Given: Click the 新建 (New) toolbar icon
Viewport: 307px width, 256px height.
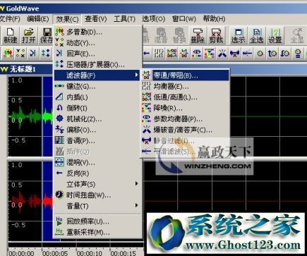Looking at the screenshot, I should click(10, 36).
